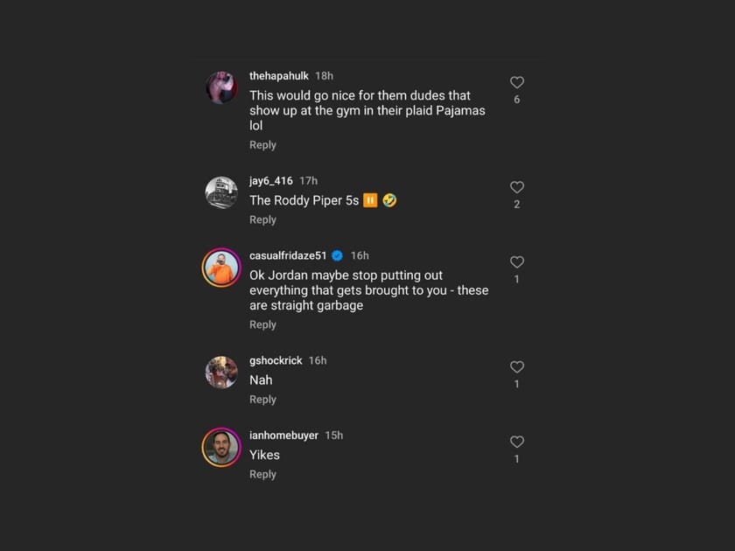Open jay6_416's profile avatar
735x551 pixels.
tap(221, 192)
